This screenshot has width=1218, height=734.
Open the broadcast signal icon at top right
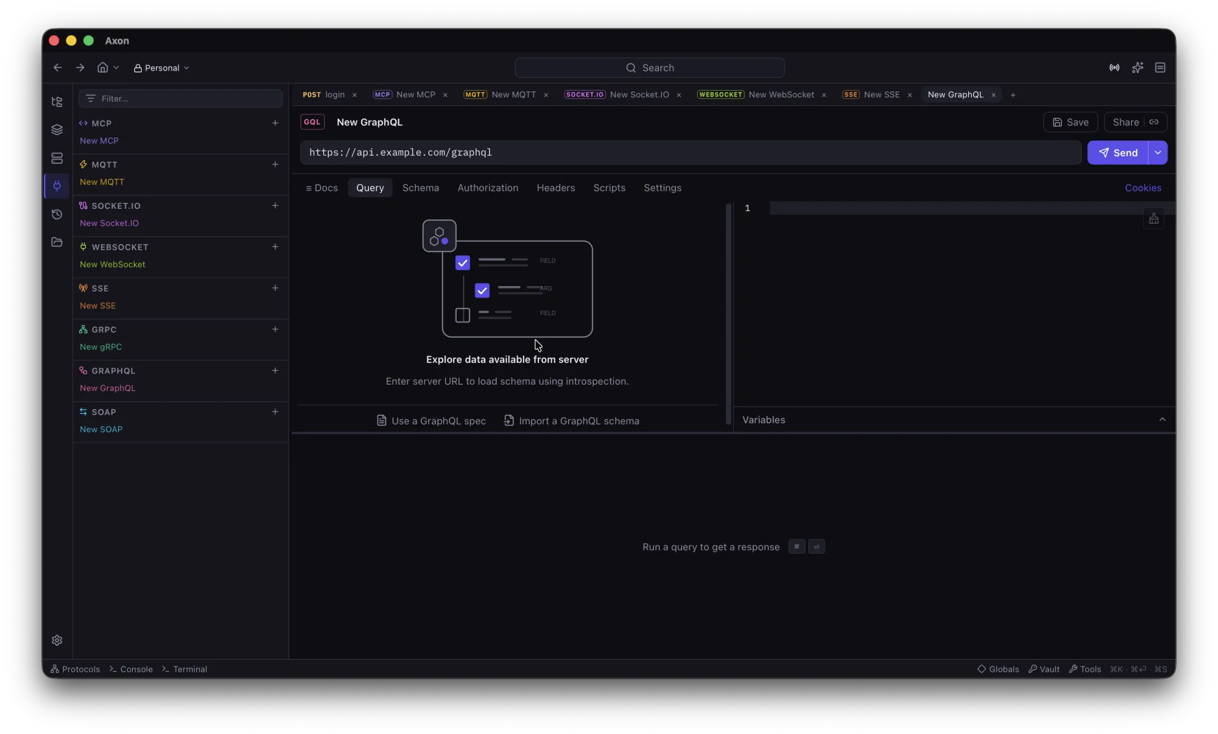pos(1114,68)
